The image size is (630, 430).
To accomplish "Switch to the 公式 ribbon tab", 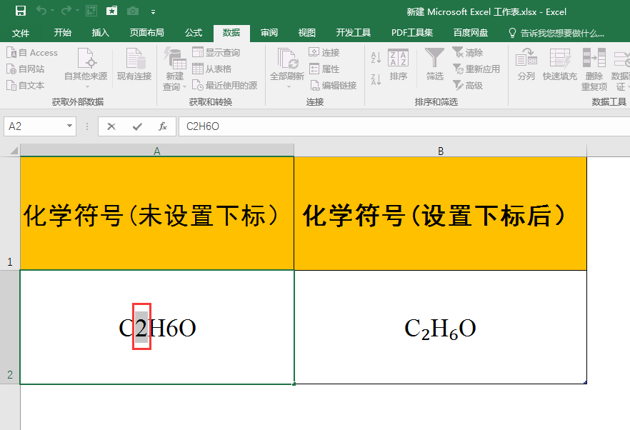I will click(194, 33).
